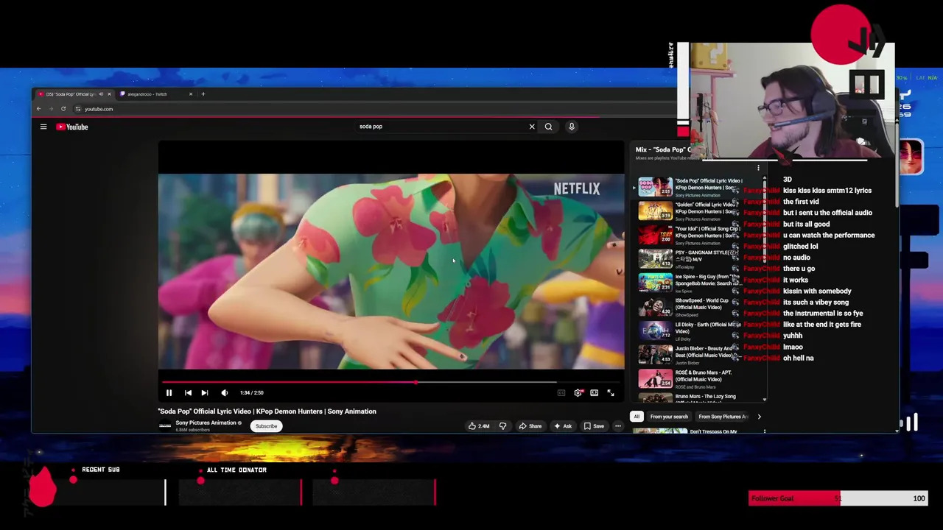Dislike the video
The width and height of the screenshot is (943, 530).
(502, 426)
